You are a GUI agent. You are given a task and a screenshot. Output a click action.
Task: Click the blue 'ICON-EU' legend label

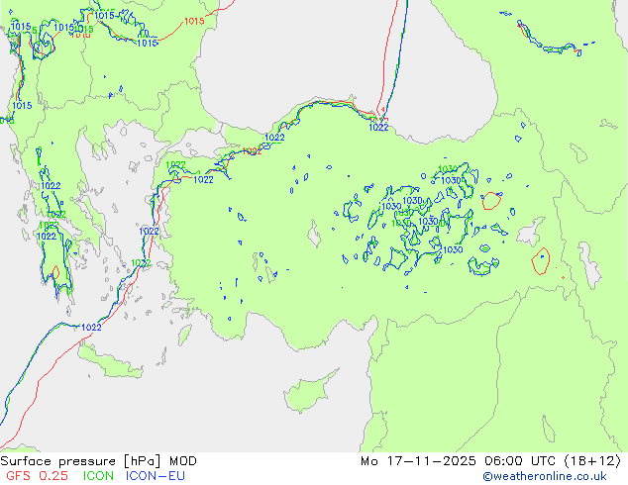pyautogui.click(x=156, y=476)
